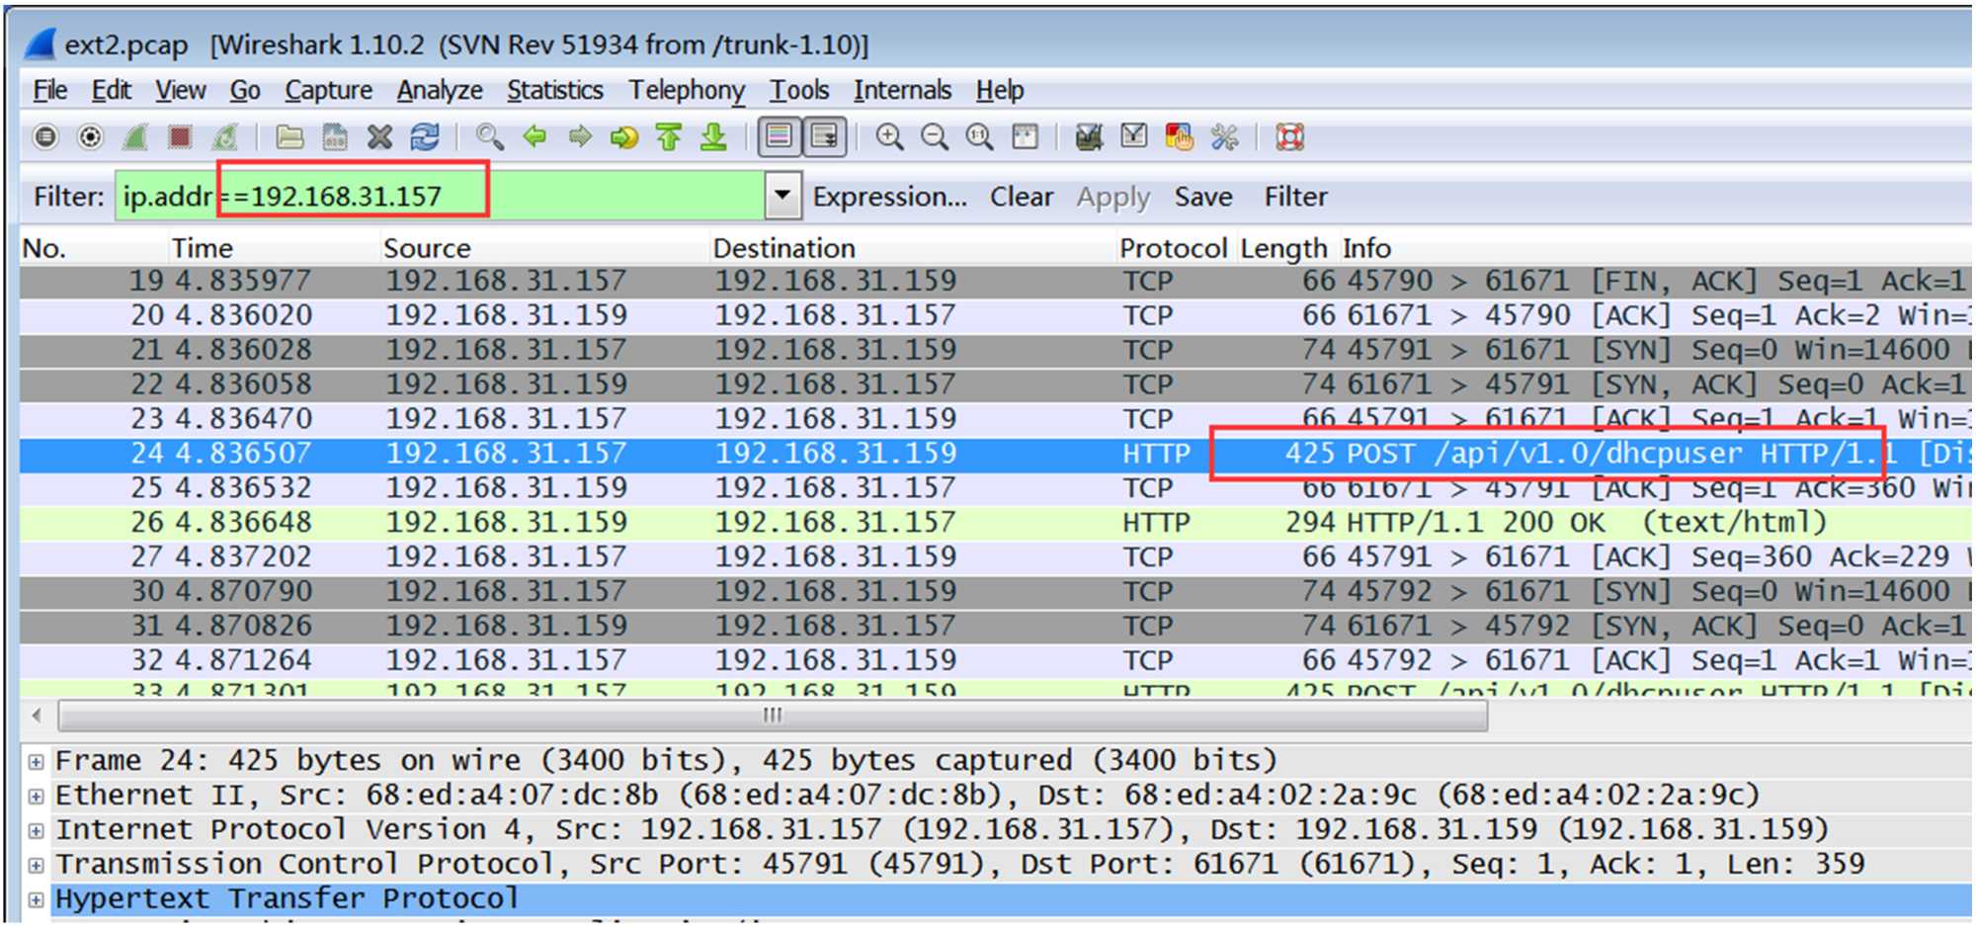Click the Expression... button
The height and width of the screenshot is (928, 1976).
pos(889,197)
